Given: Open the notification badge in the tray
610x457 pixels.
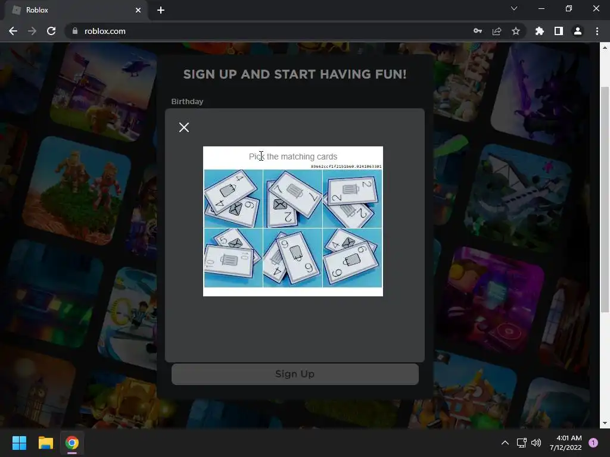Looking at the screenshot, I should [x=593, y=443].
